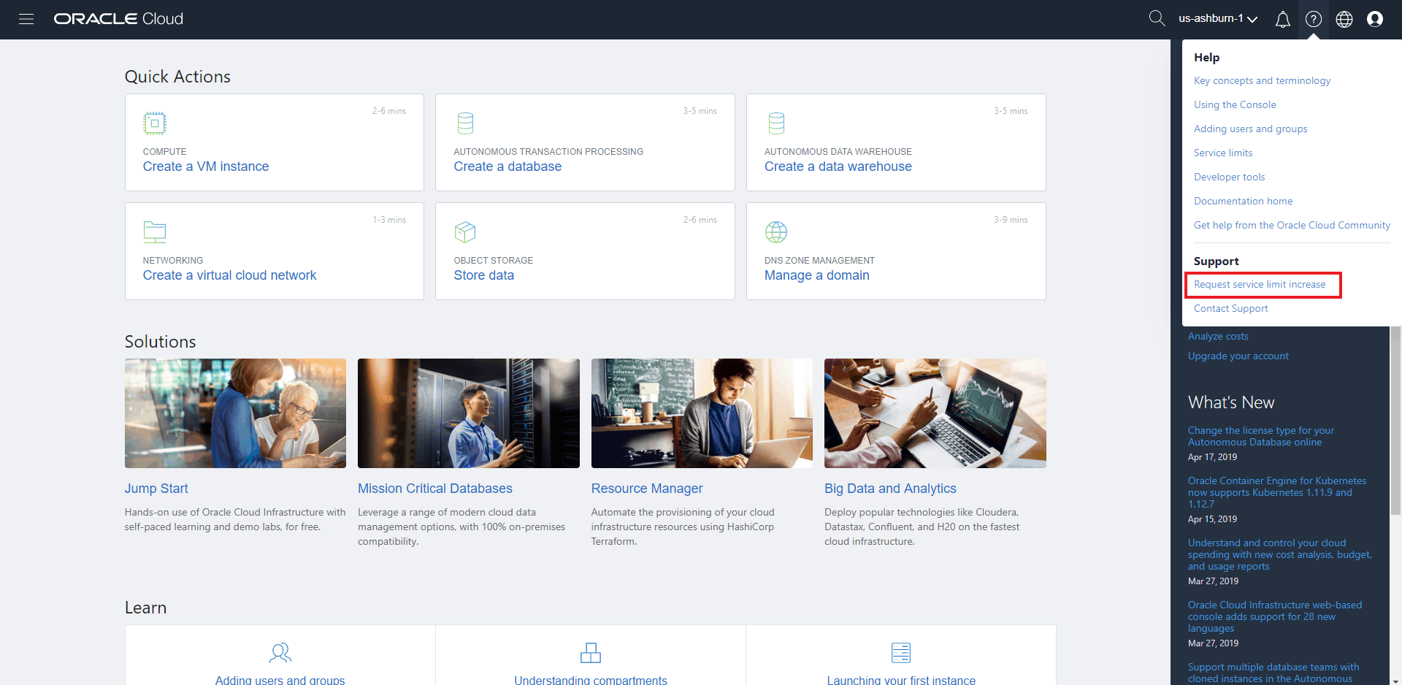Click the Help question mark icon

click(1314, 19)
